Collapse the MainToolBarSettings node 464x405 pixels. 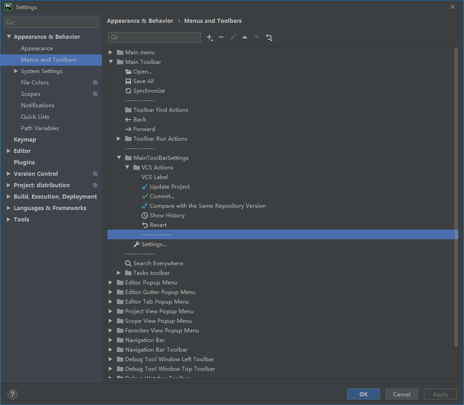point(119,158)
